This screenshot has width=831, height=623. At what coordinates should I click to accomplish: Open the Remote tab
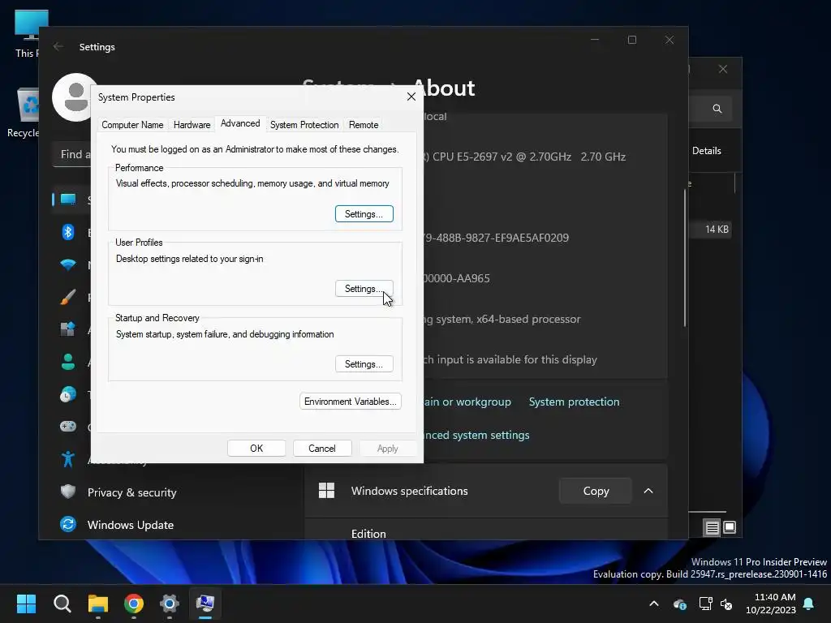pyautogui.click(x=364, y=125)
